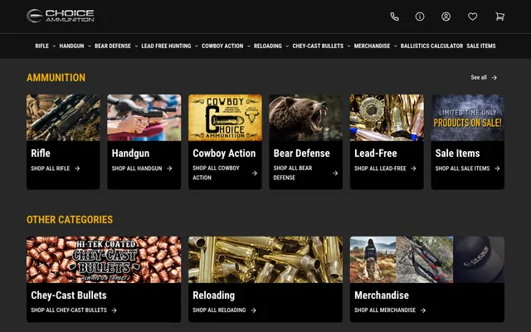Screen dimensions: 531x332
Task: Open the Handgun category image
Action: (144, 118)
